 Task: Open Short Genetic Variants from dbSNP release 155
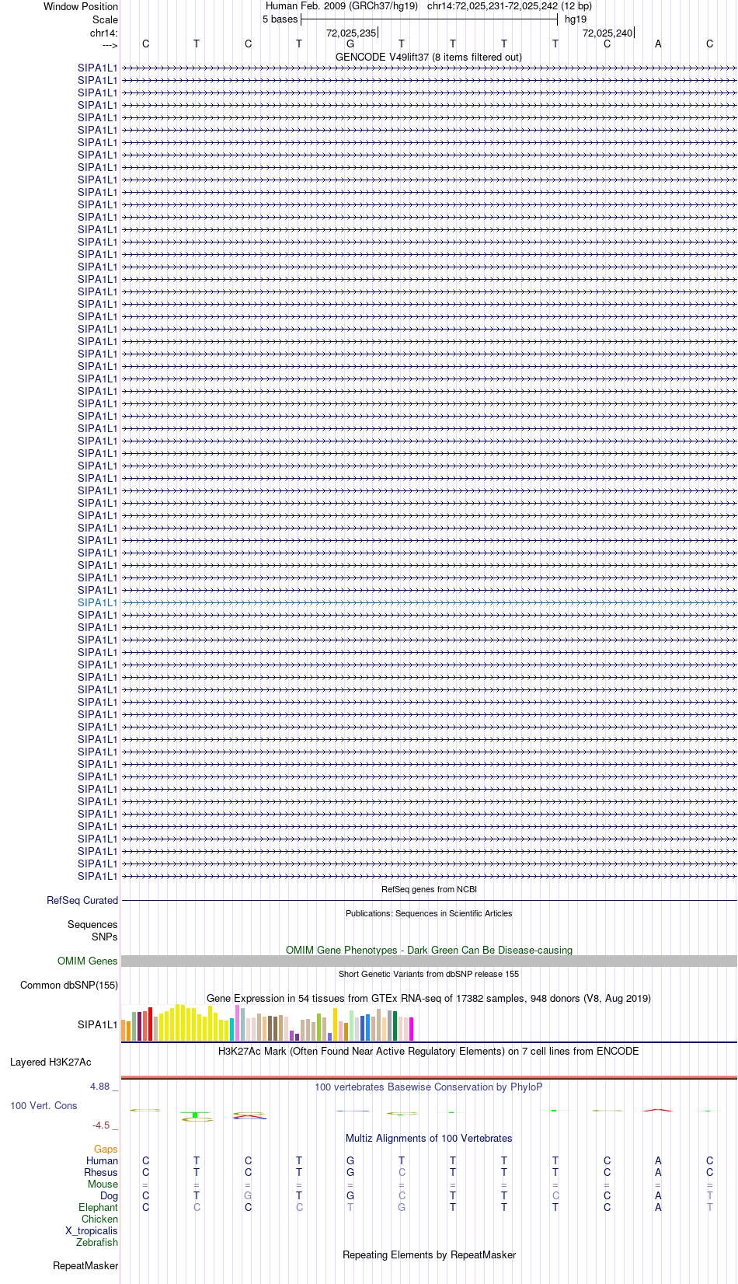[x=429, y=975]
